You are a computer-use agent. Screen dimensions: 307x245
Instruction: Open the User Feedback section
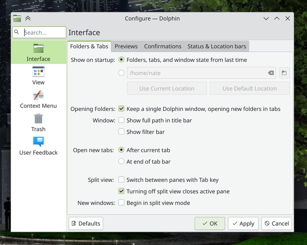pyautogui.click(x=39, y=146)
